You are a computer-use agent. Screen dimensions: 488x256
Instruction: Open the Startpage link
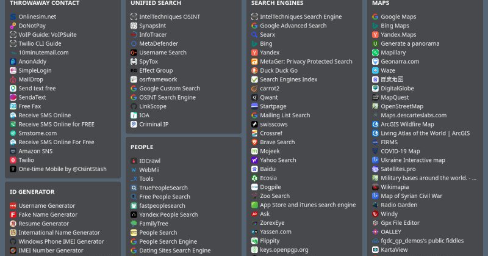(273, 107)
